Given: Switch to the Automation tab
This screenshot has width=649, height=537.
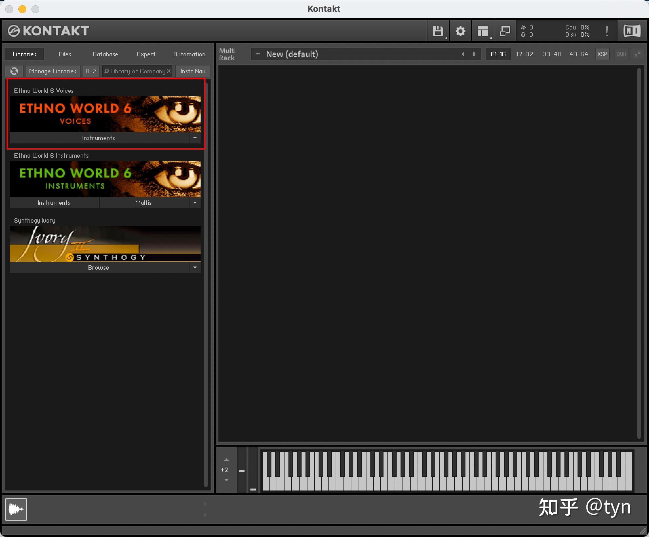Looking at the screenshot, I should click(189, 54).
